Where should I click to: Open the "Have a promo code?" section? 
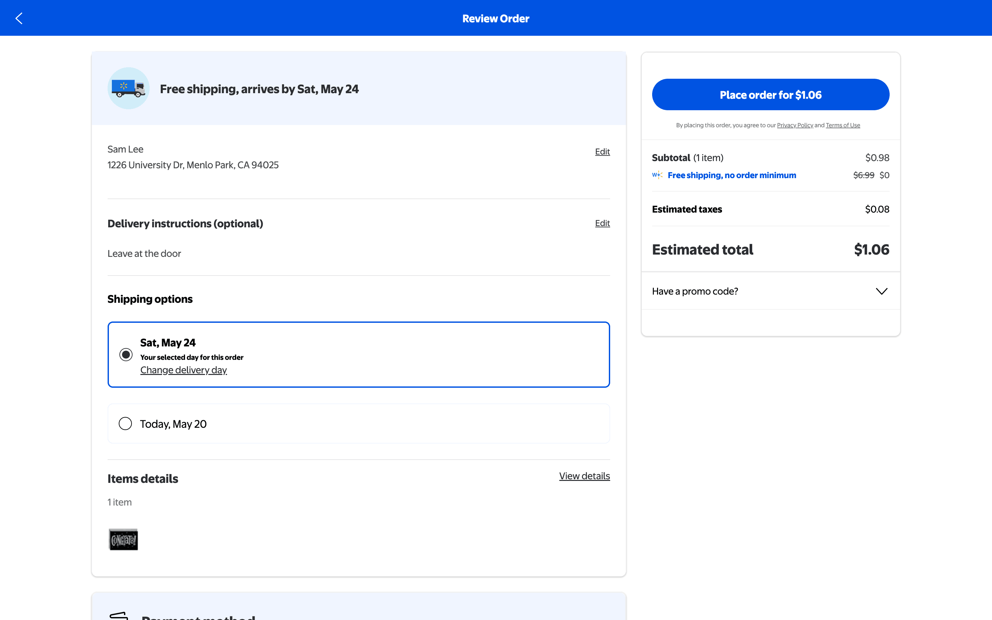[x=695, y=291]
